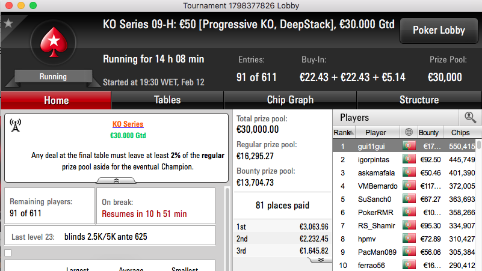This screenshot has width=482, height=271.
Task: Sort the players list by Bounty
Action: pyautogui.click(x=428, y=133)
